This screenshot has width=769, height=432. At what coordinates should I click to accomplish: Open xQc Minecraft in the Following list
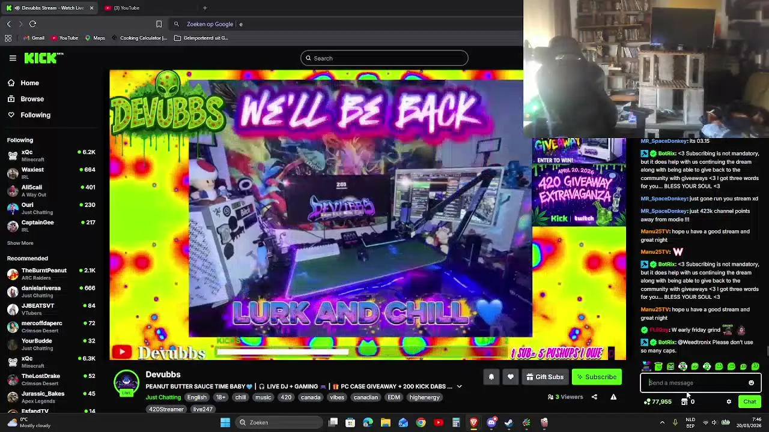pos(51,156)
